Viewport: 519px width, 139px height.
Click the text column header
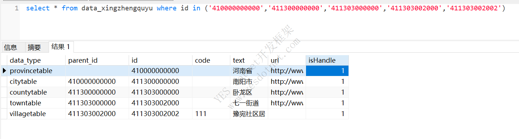click(x=249, y=60)
